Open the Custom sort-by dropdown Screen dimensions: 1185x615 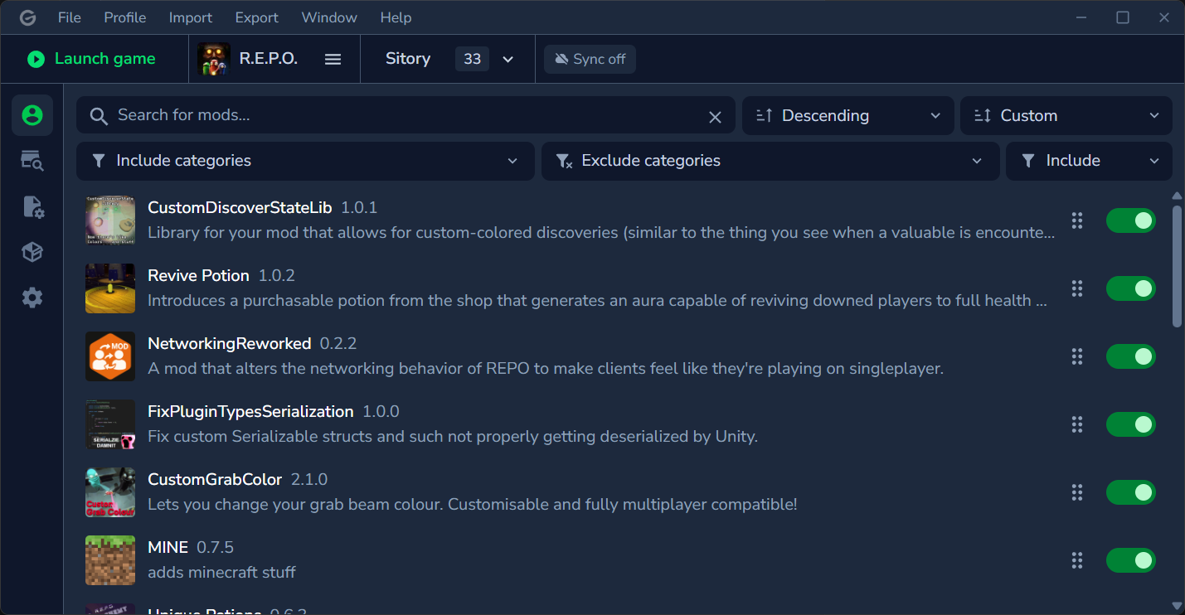[1066, 115]
